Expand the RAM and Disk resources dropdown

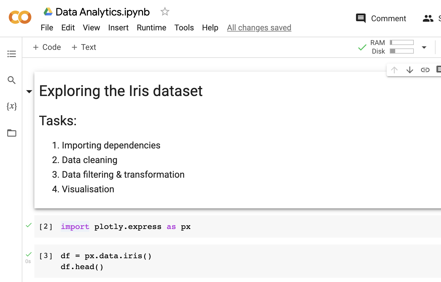coord(424,47)
